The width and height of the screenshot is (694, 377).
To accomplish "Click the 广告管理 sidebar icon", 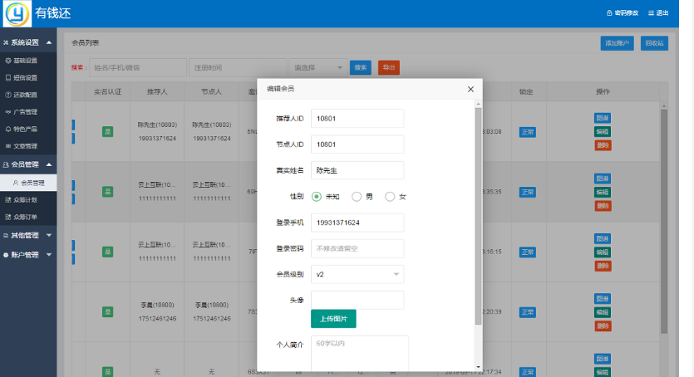I will point(8,112).
